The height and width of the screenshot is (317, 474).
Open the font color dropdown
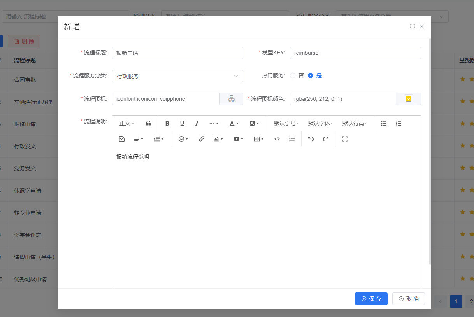point(234,123)
